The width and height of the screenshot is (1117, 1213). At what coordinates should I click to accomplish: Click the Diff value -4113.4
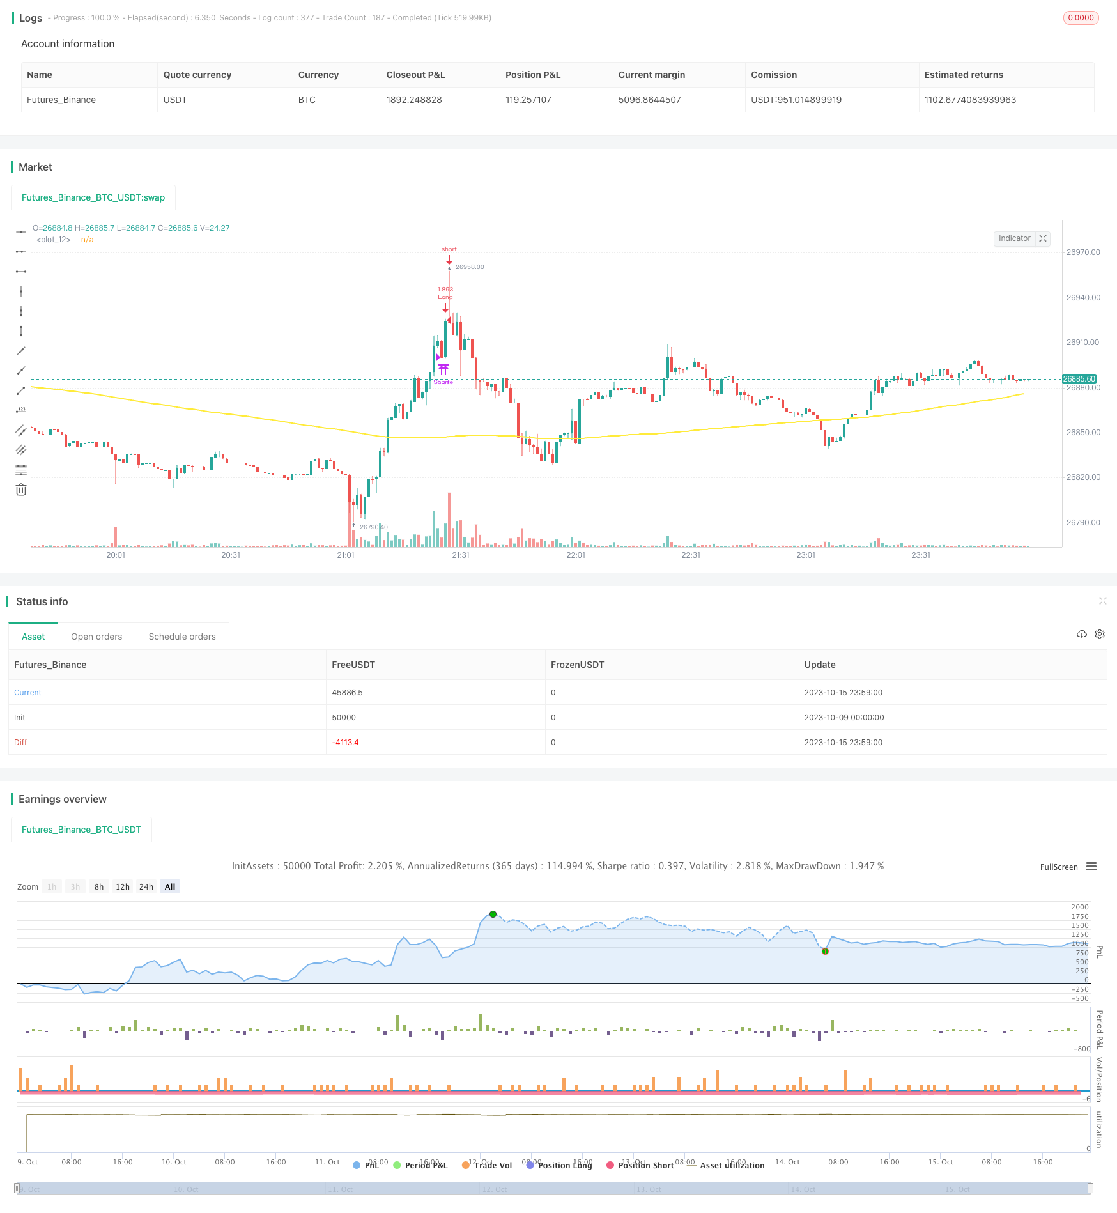coord(345,743)
